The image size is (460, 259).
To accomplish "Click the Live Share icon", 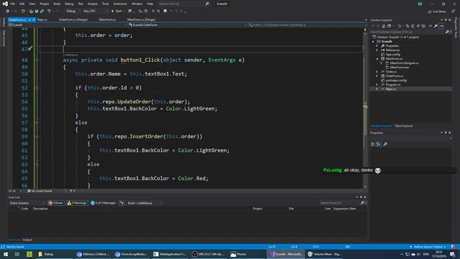I will [x=429, y=11].
